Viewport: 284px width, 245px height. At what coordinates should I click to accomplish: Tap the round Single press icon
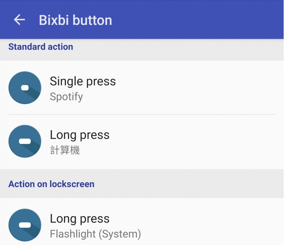pos(25,88)
